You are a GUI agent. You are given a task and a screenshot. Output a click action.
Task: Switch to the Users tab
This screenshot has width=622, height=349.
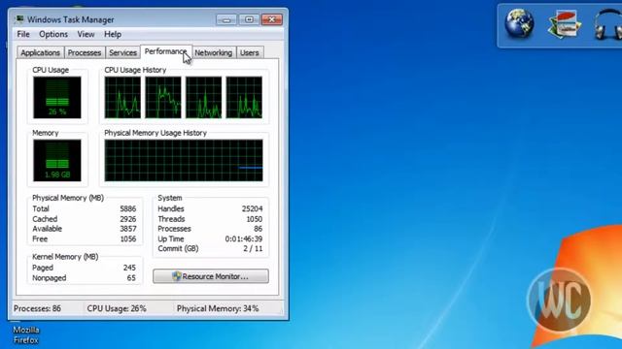tap(250, 52)
